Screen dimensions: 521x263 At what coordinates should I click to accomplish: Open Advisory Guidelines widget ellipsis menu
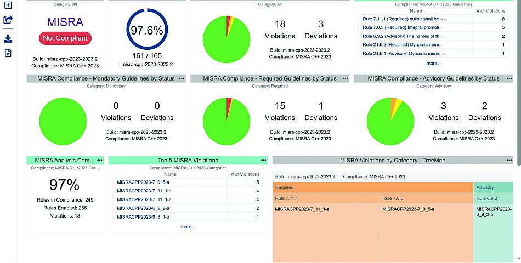pyautogui.click(x=509, y=78)
